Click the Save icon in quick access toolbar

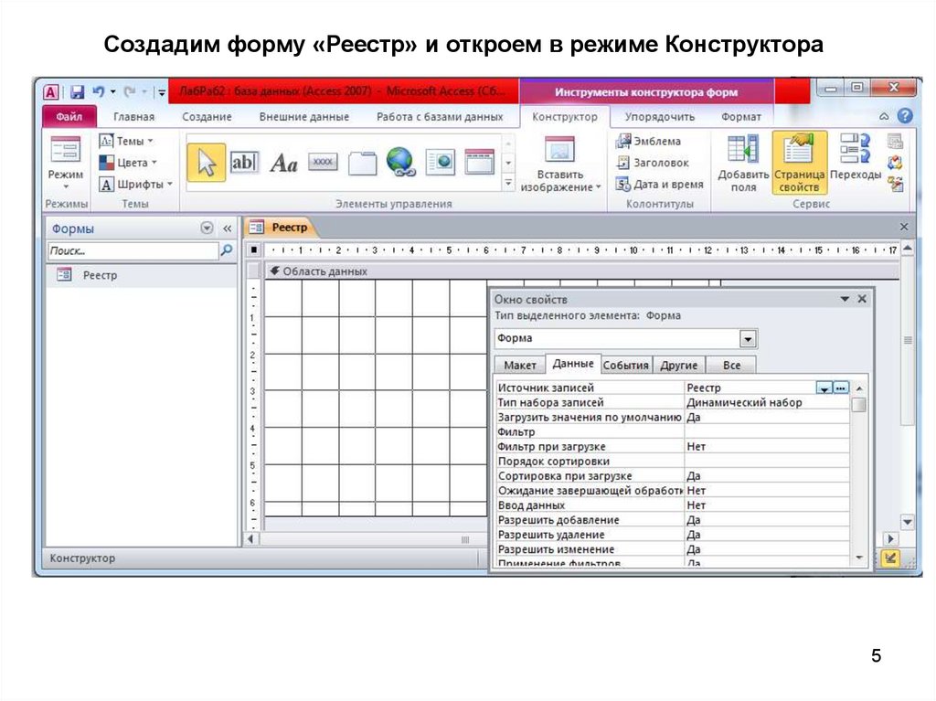[x=78, y=92]
